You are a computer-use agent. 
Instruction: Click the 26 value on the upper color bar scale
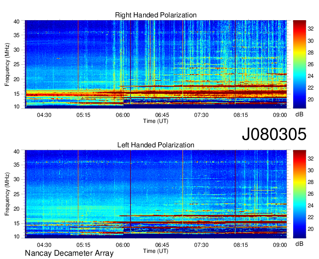[x=311, y=64]
